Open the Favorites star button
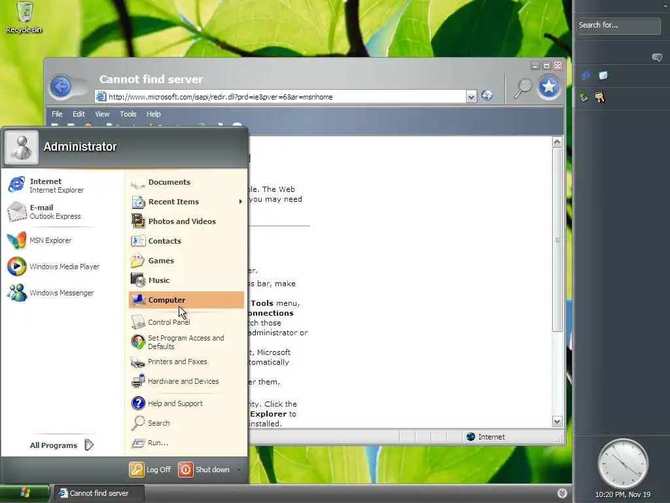This screenshot has height=503, width=670. click(549, 87)
